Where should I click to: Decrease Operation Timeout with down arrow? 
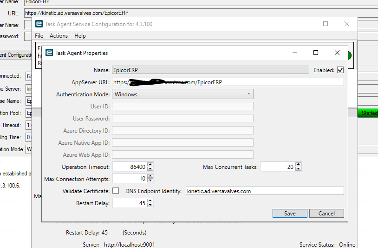point(150,169)
